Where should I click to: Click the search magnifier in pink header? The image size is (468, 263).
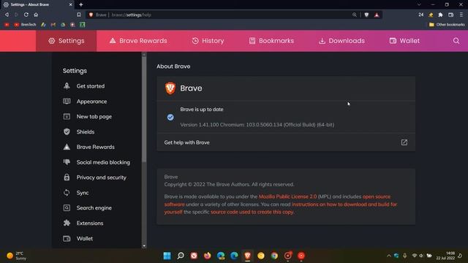[x=456, y=41]
